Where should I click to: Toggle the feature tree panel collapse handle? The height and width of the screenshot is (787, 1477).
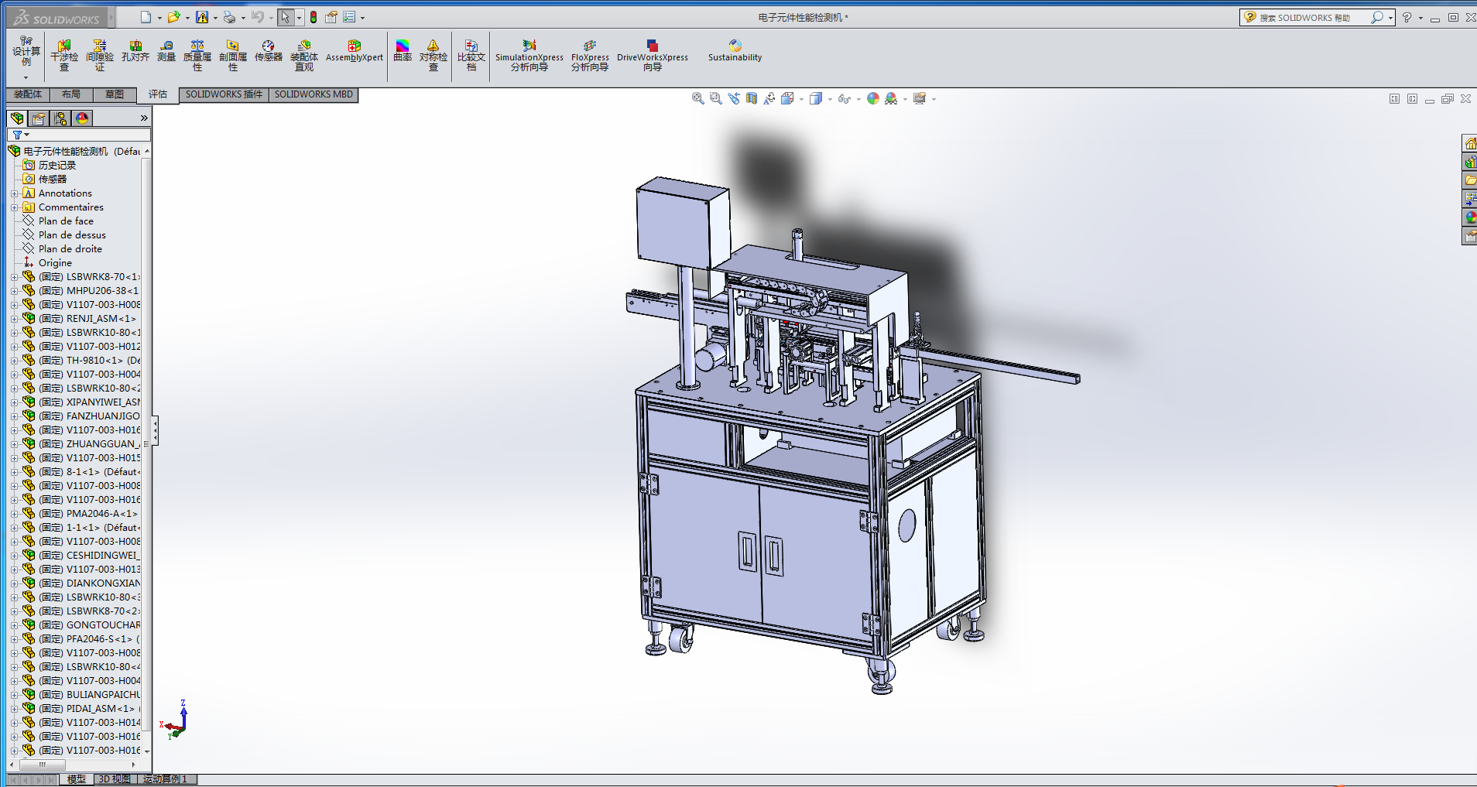point(155,430)
